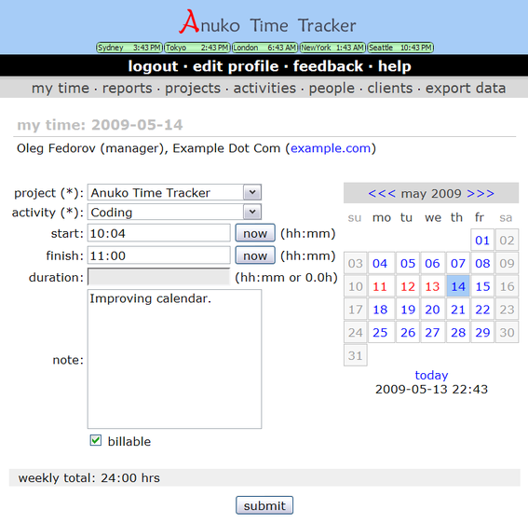
Task: Select May 07 in calendar
Action: coord(458,263)
